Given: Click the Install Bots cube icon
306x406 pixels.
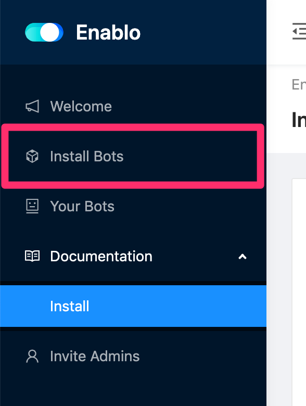Looking at the screenshot, I should pyautogui.click(x=32, y=156).
